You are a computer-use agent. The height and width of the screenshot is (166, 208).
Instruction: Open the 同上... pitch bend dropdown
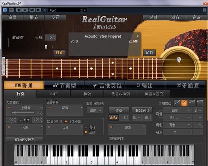tap(177, 117)
